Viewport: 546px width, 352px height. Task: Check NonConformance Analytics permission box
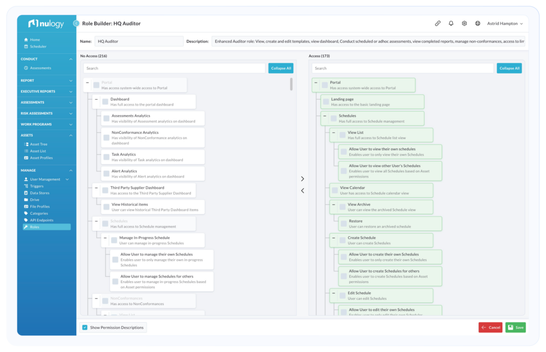click(107, 138)
